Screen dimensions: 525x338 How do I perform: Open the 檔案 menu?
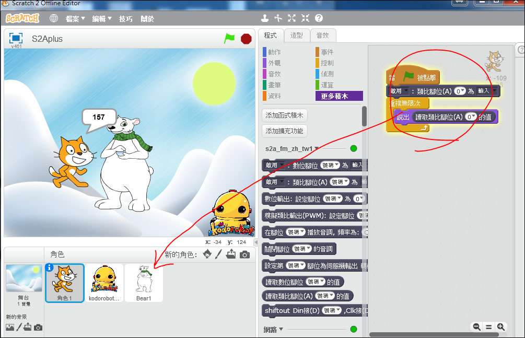click(x=75, y=19)
